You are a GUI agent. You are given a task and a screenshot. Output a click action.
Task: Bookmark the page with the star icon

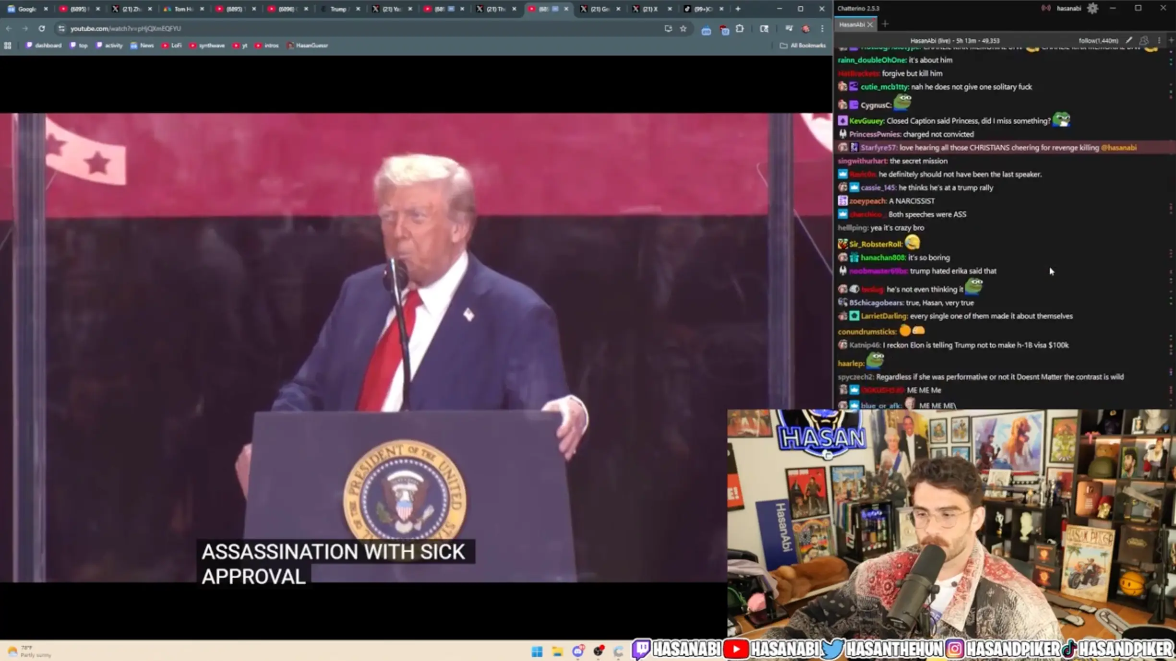pos(684,28)
